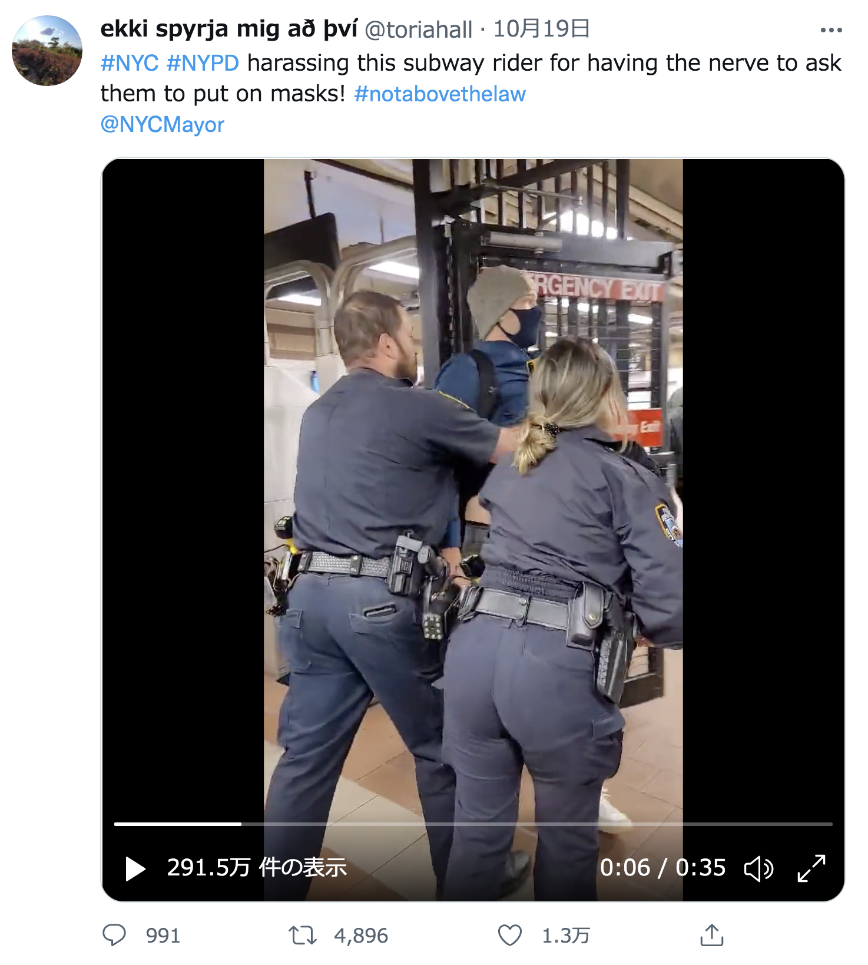Play the embedded tweet video
Image resolution: width=868 pixels, height=965 pixels.
(x=135, y=868)
